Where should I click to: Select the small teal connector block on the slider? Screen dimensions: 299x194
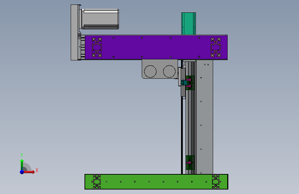click(184, 83)
